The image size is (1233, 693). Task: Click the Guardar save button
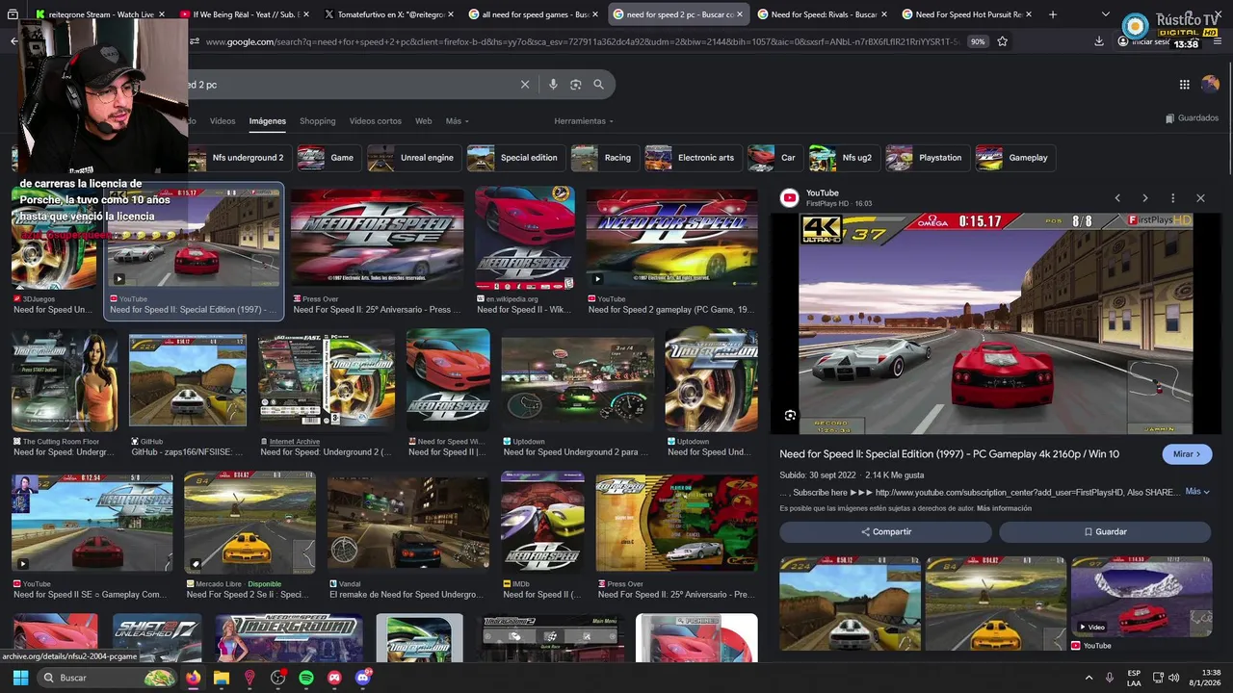(x=1105, y=531)
